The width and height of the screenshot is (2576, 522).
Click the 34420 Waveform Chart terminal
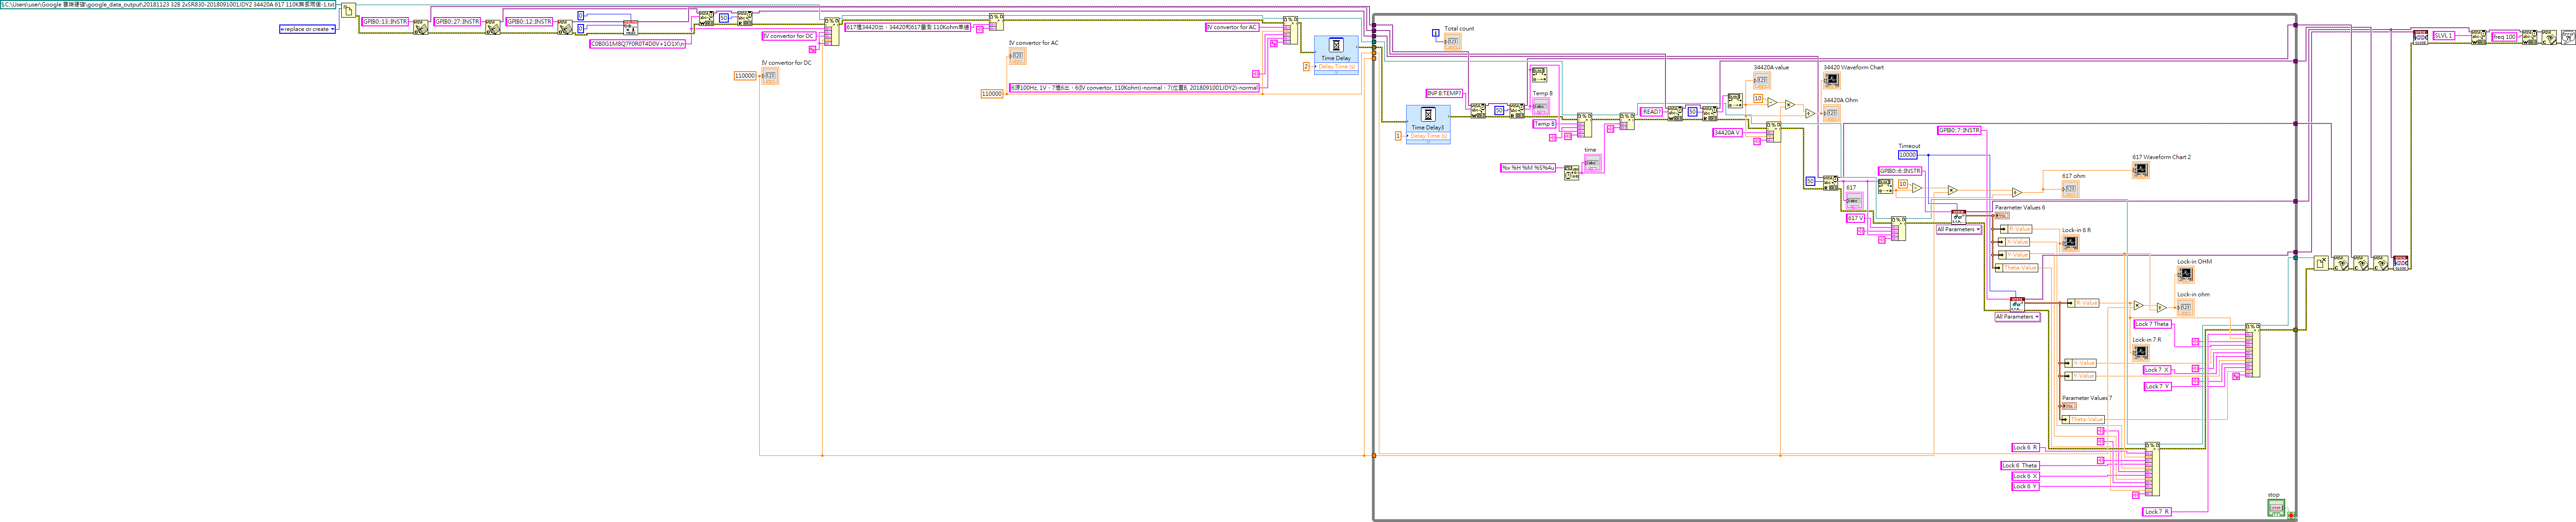pos(1831,80)
